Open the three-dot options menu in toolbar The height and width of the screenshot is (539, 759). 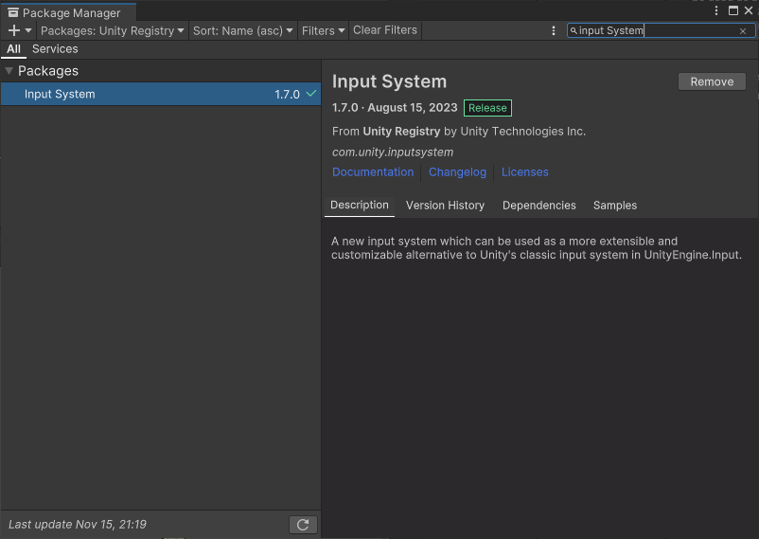point(554,30)
